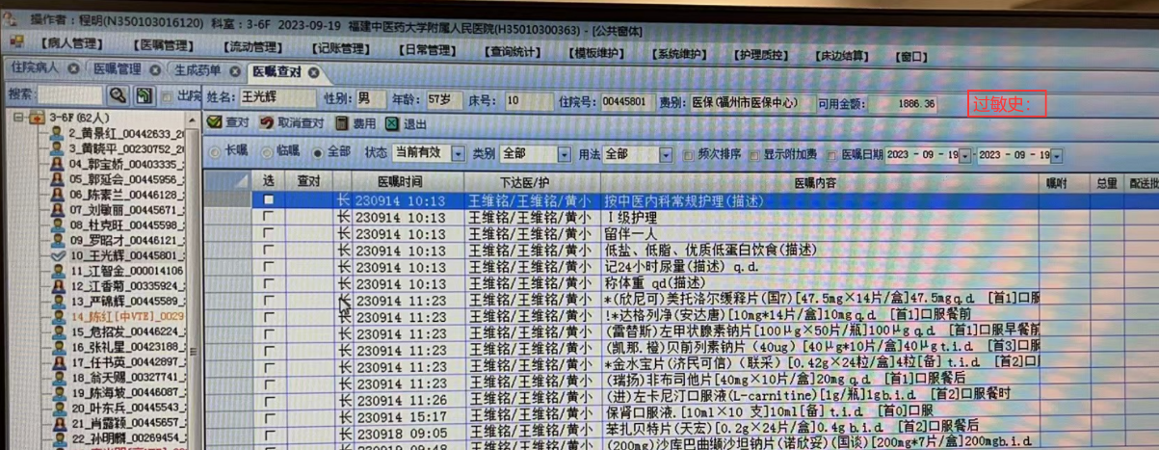Tick the 选 checkbox for 按中医内科常规护理 row

coord(269,200)
